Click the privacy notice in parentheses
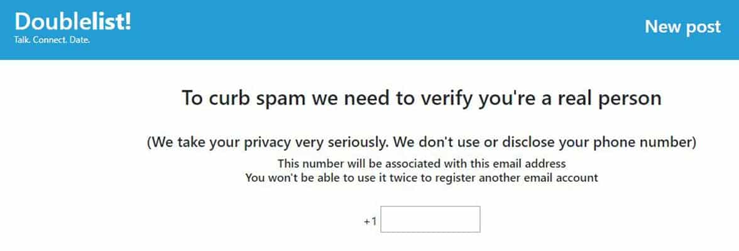The width and height of the screenshot is (739, 251). (421, 142)
